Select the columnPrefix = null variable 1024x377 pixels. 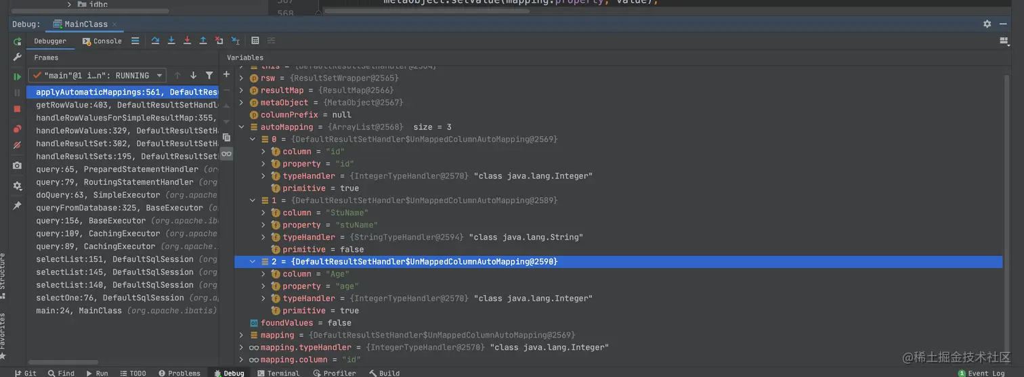click(300, 115)
